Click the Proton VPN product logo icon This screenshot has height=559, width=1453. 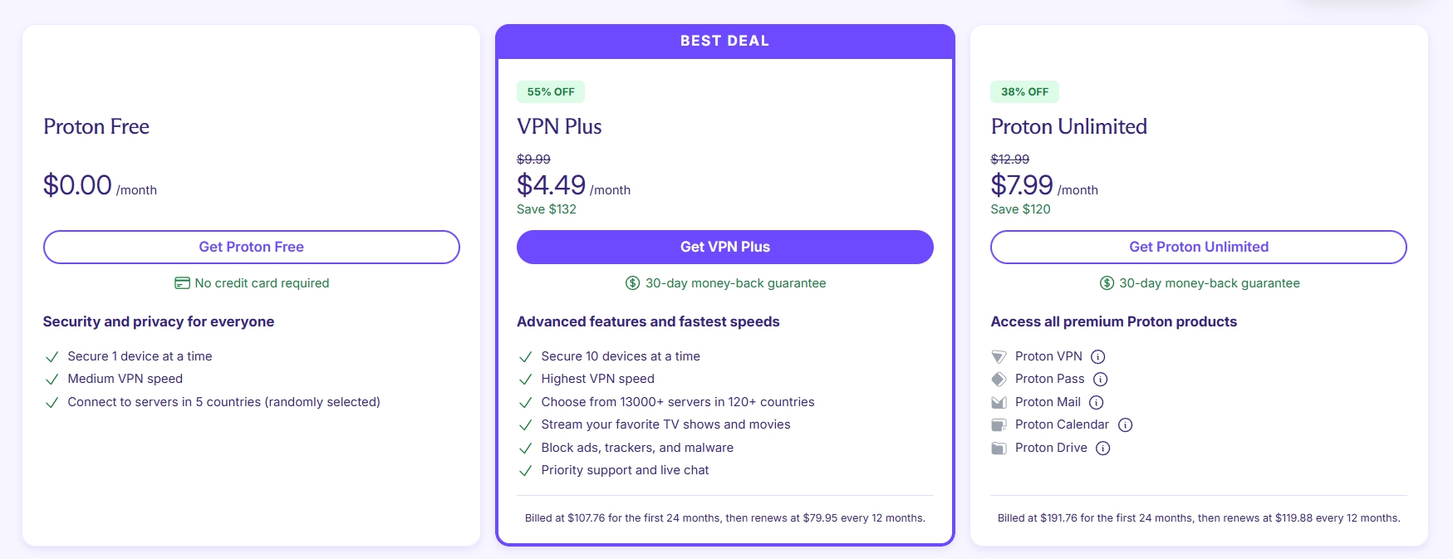point(999,357)
